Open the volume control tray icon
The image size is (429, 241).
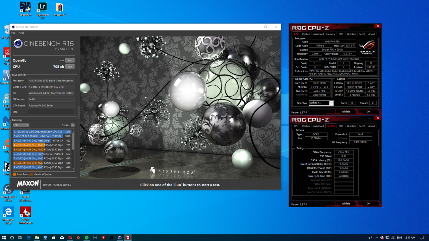pyautogui.click(x=392, y=238)
